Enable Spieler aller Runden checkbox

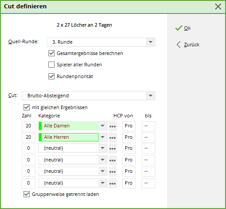(x=51, y=65)
